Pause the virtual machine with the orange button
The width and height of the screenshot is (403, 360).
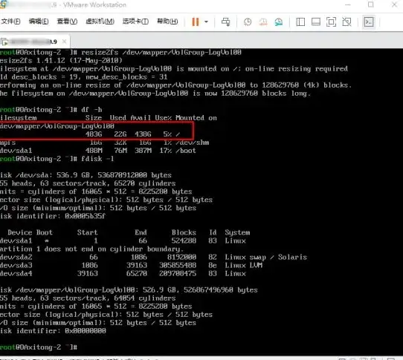click(x=196, y=22)
